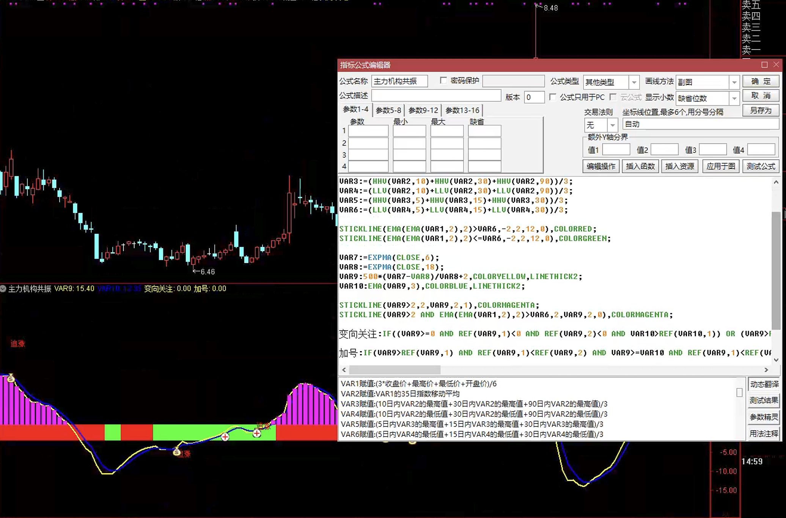Click the 8.48 high price label on chart
The width and height of the screenshot is (786, 518).
point(551,8)
